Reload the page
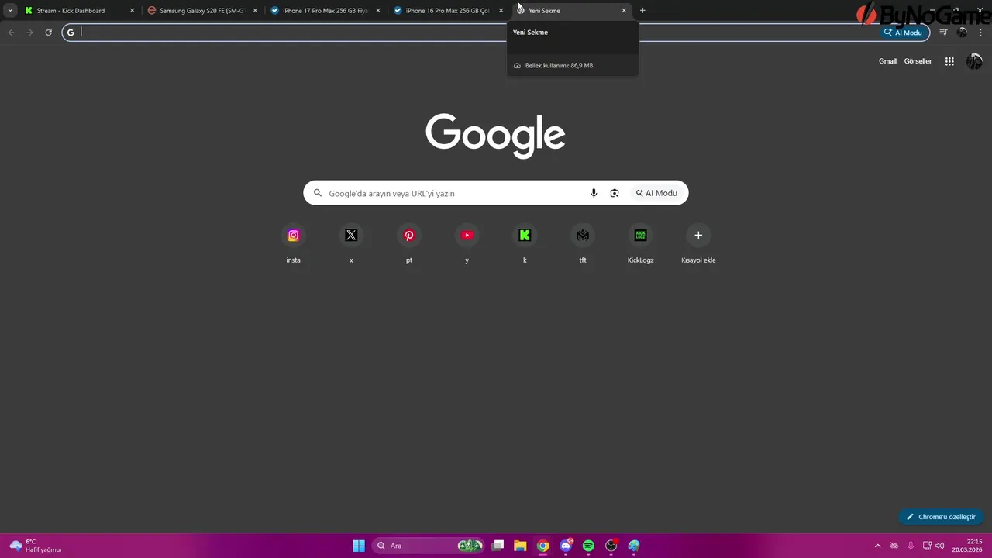Image resolution: width=992 pixels, height=558 pixels. pyautogui.click(x=48, y=33)
